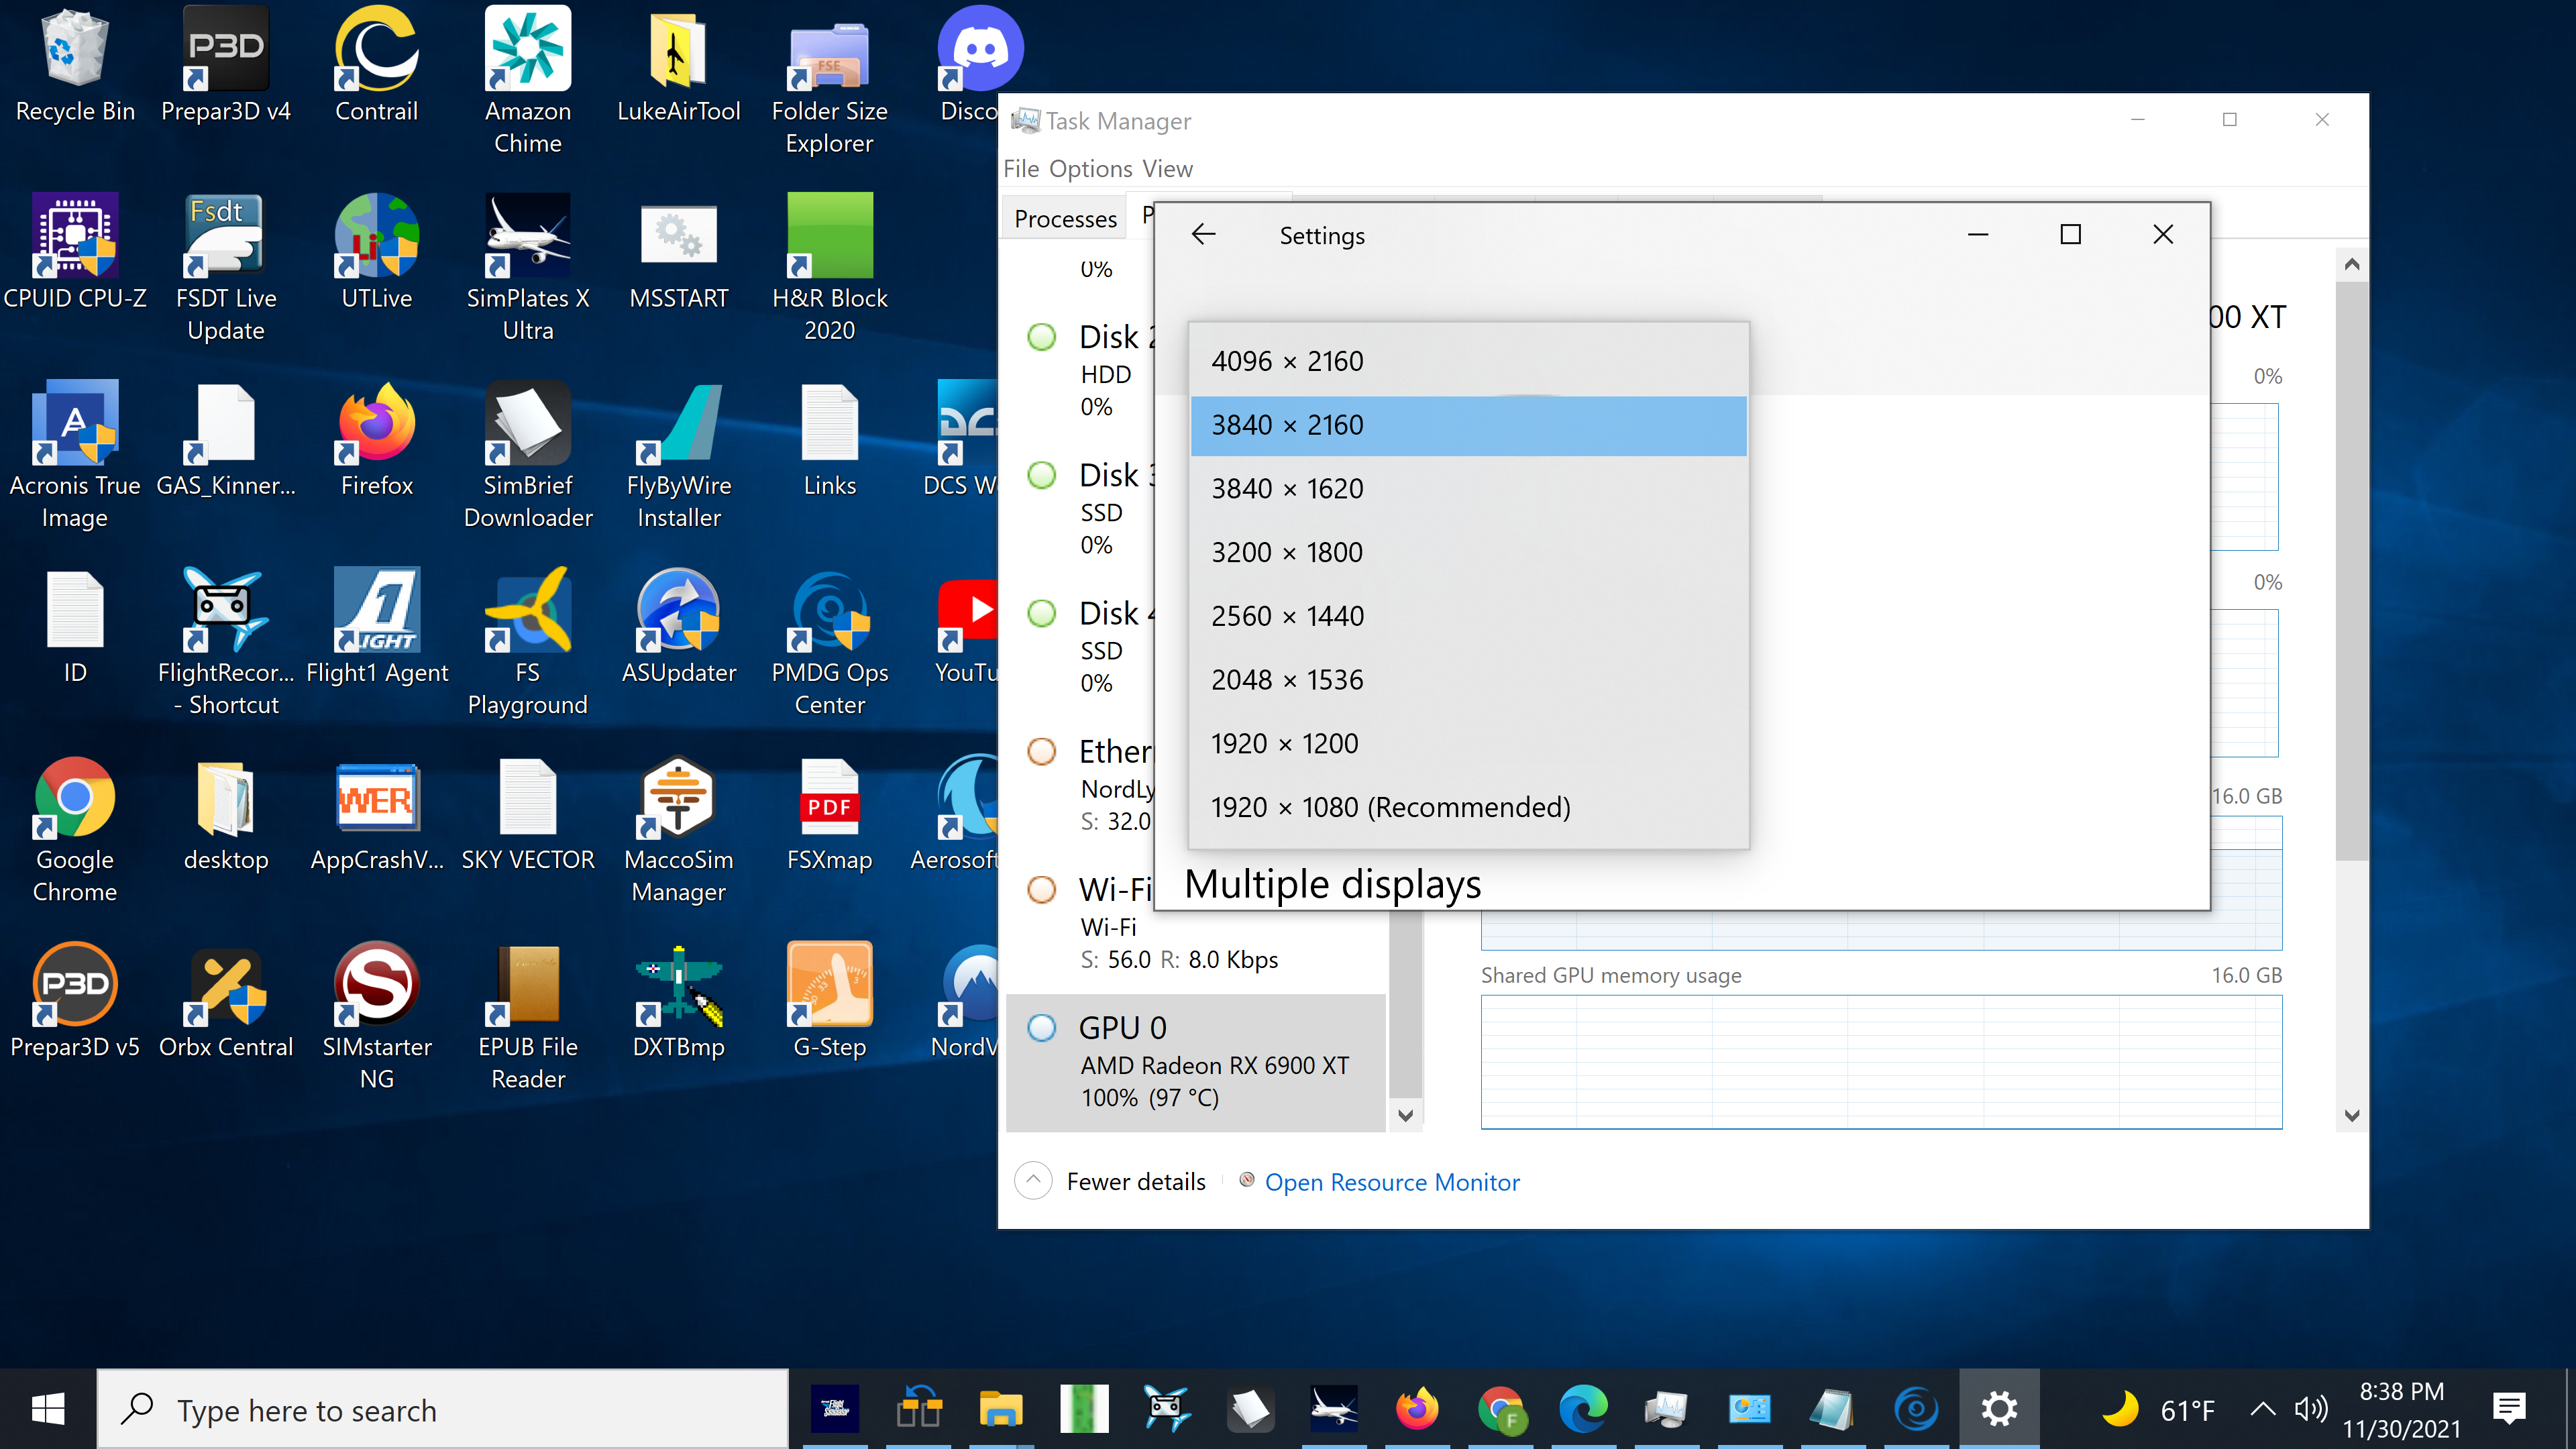Image resolution: width=2576 pixels, height=1449 pixels.
Task: Open Task Manager File menu
Action: tap(1021, 168)
